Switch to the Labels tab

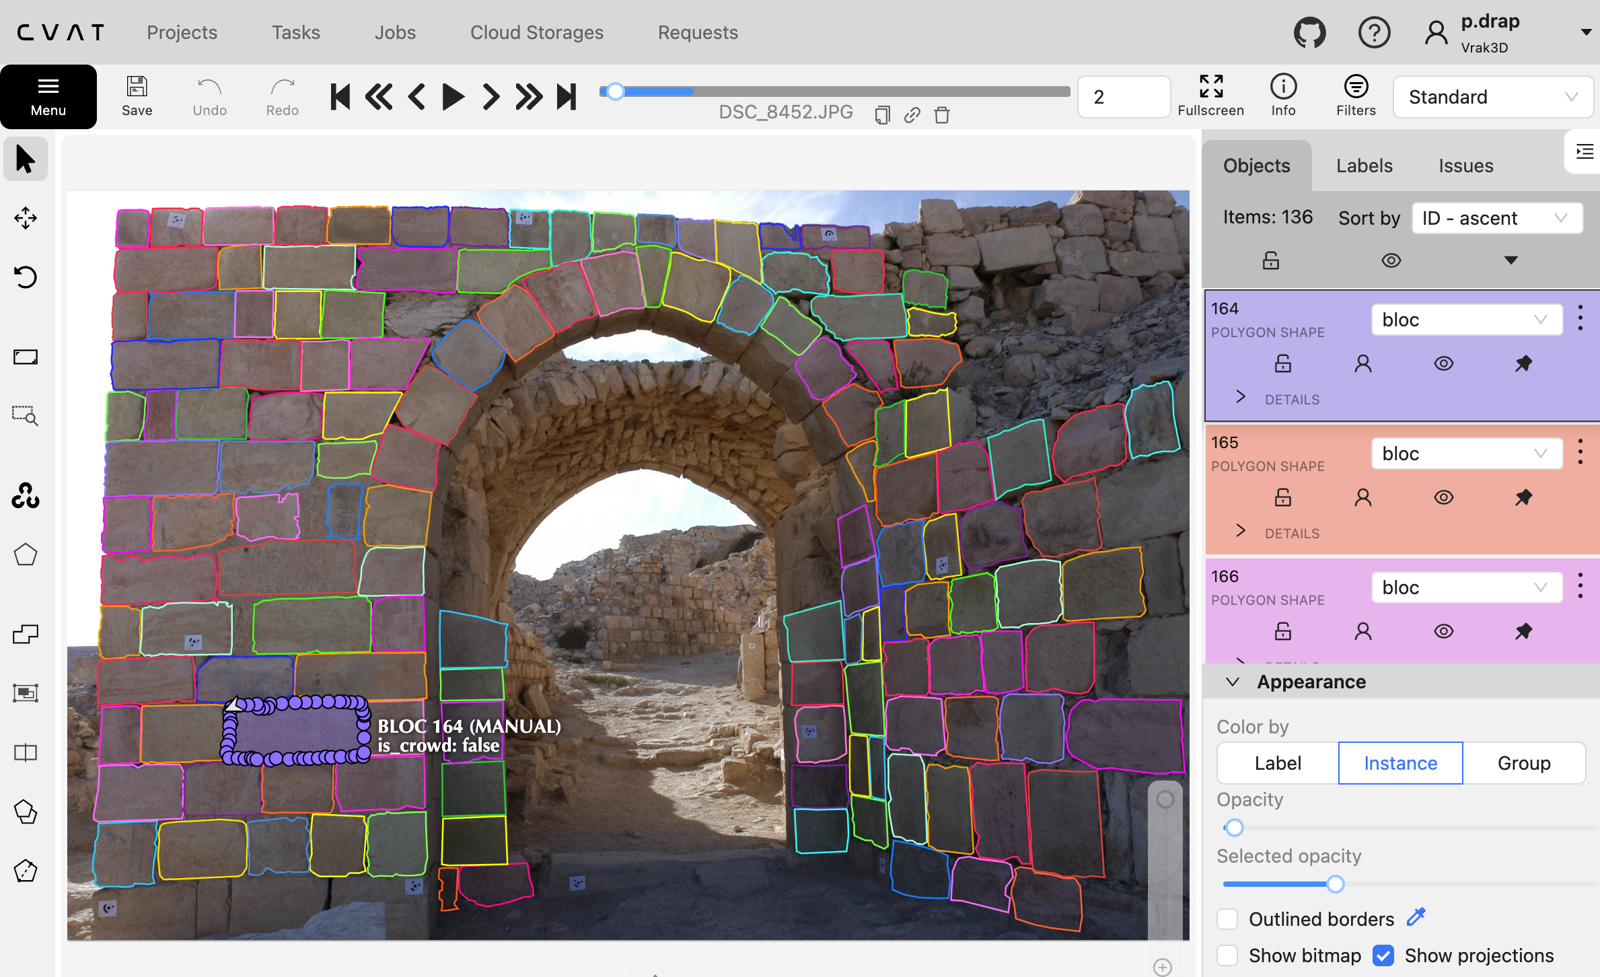pos(1363,165)
